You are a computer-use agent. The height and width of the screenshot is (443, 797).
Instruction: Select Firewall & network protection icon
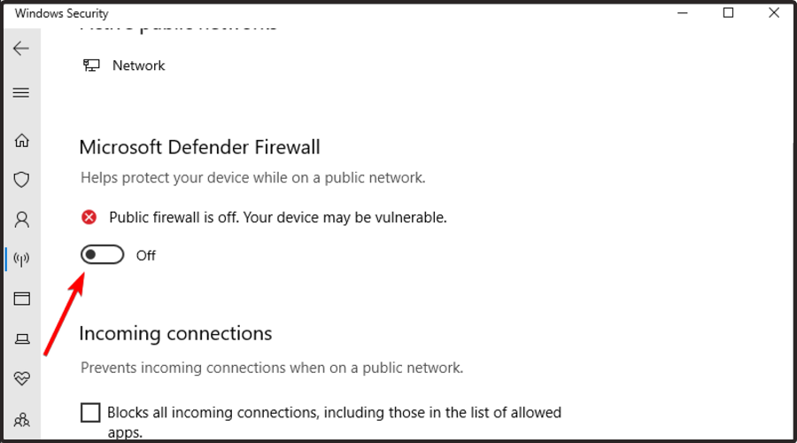point(22,259)
